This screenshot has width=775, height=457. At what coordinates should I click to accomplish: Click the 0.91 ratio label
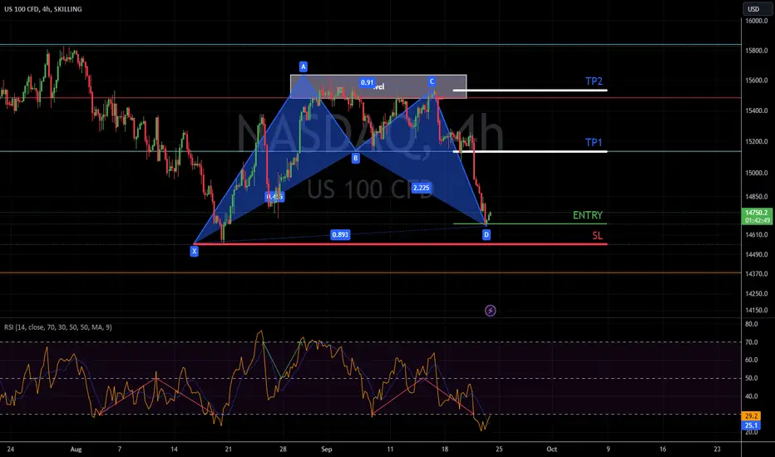(367, 82)
